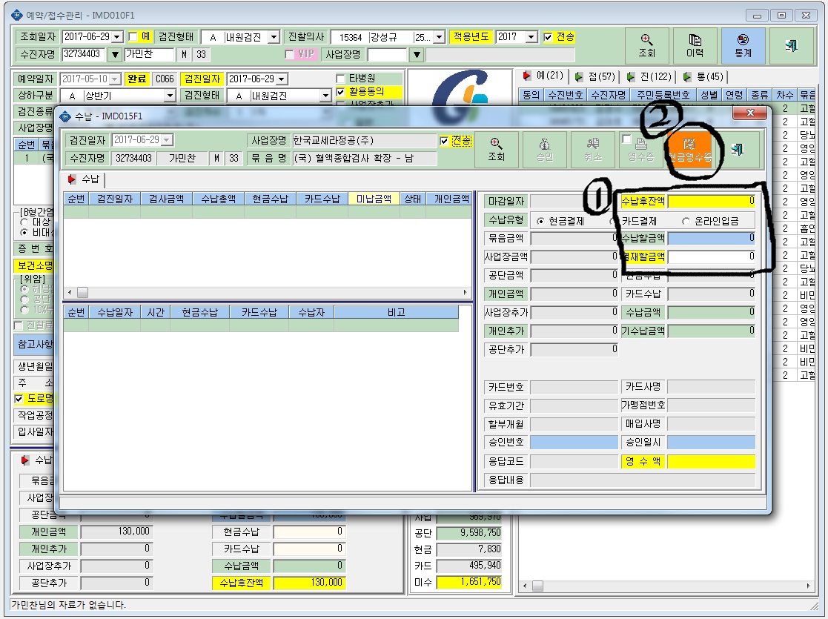Switch to the 접(57) tab
This screenshot has height=619, width=828.
(x=596, y=77)
